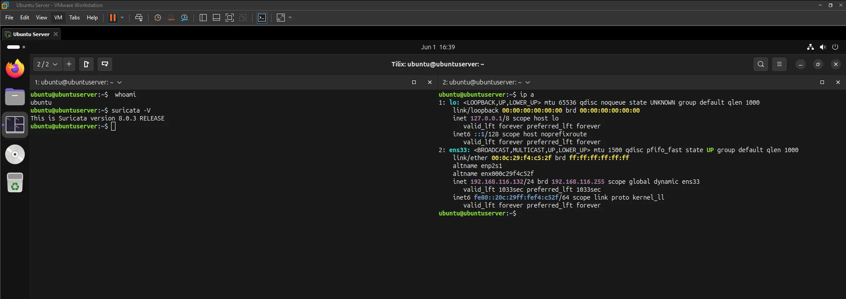Maximize terminal pane 1
The height and width of the screenshot is (299, 846).
click(x=414, y=82)
